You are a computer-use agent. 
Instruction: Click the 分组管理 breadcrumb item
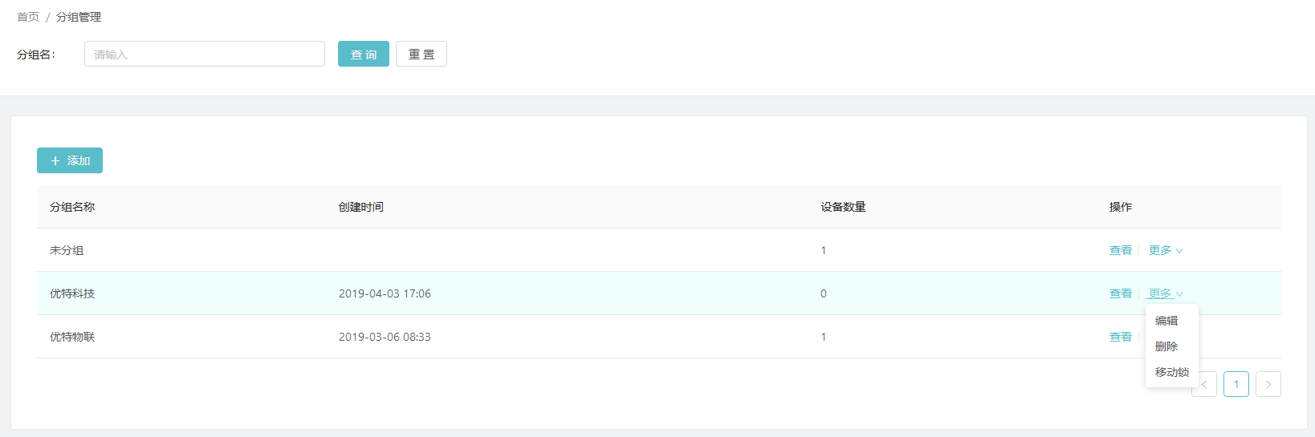click(79, 17)
